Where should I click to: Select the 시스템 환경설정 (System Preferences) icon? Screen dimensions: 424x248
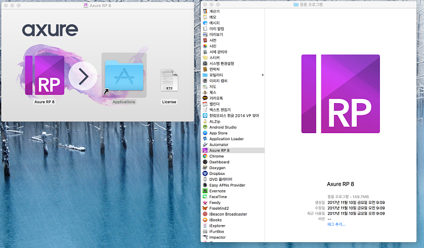(205, 64)
